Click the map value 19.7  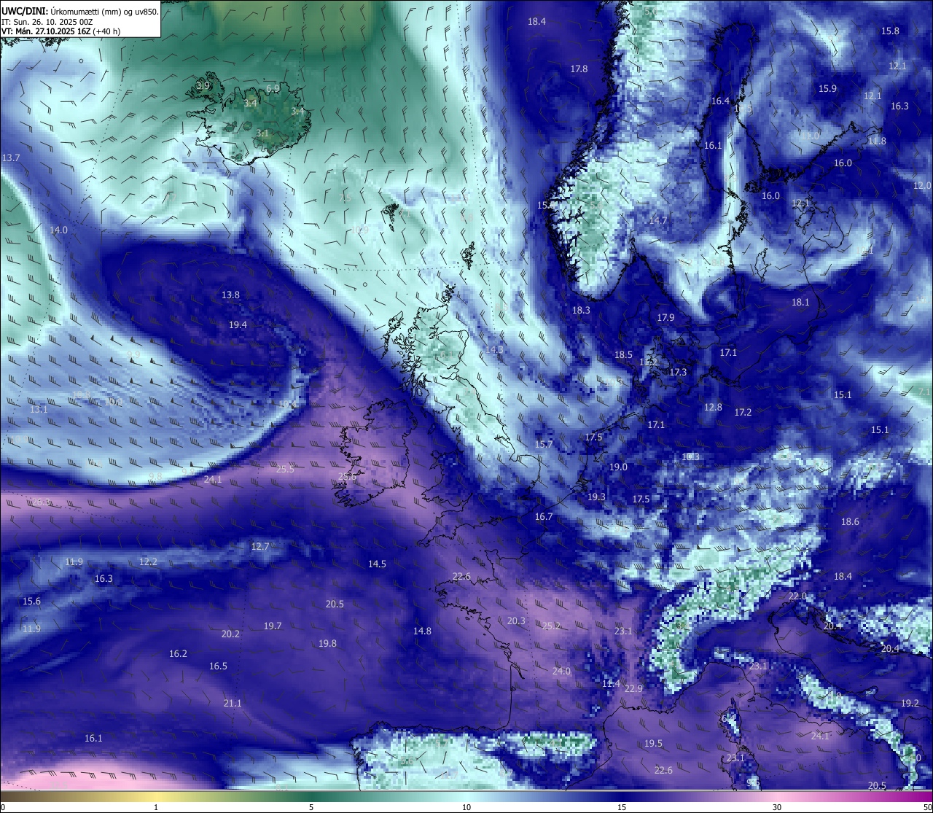[x=273, y=626]
